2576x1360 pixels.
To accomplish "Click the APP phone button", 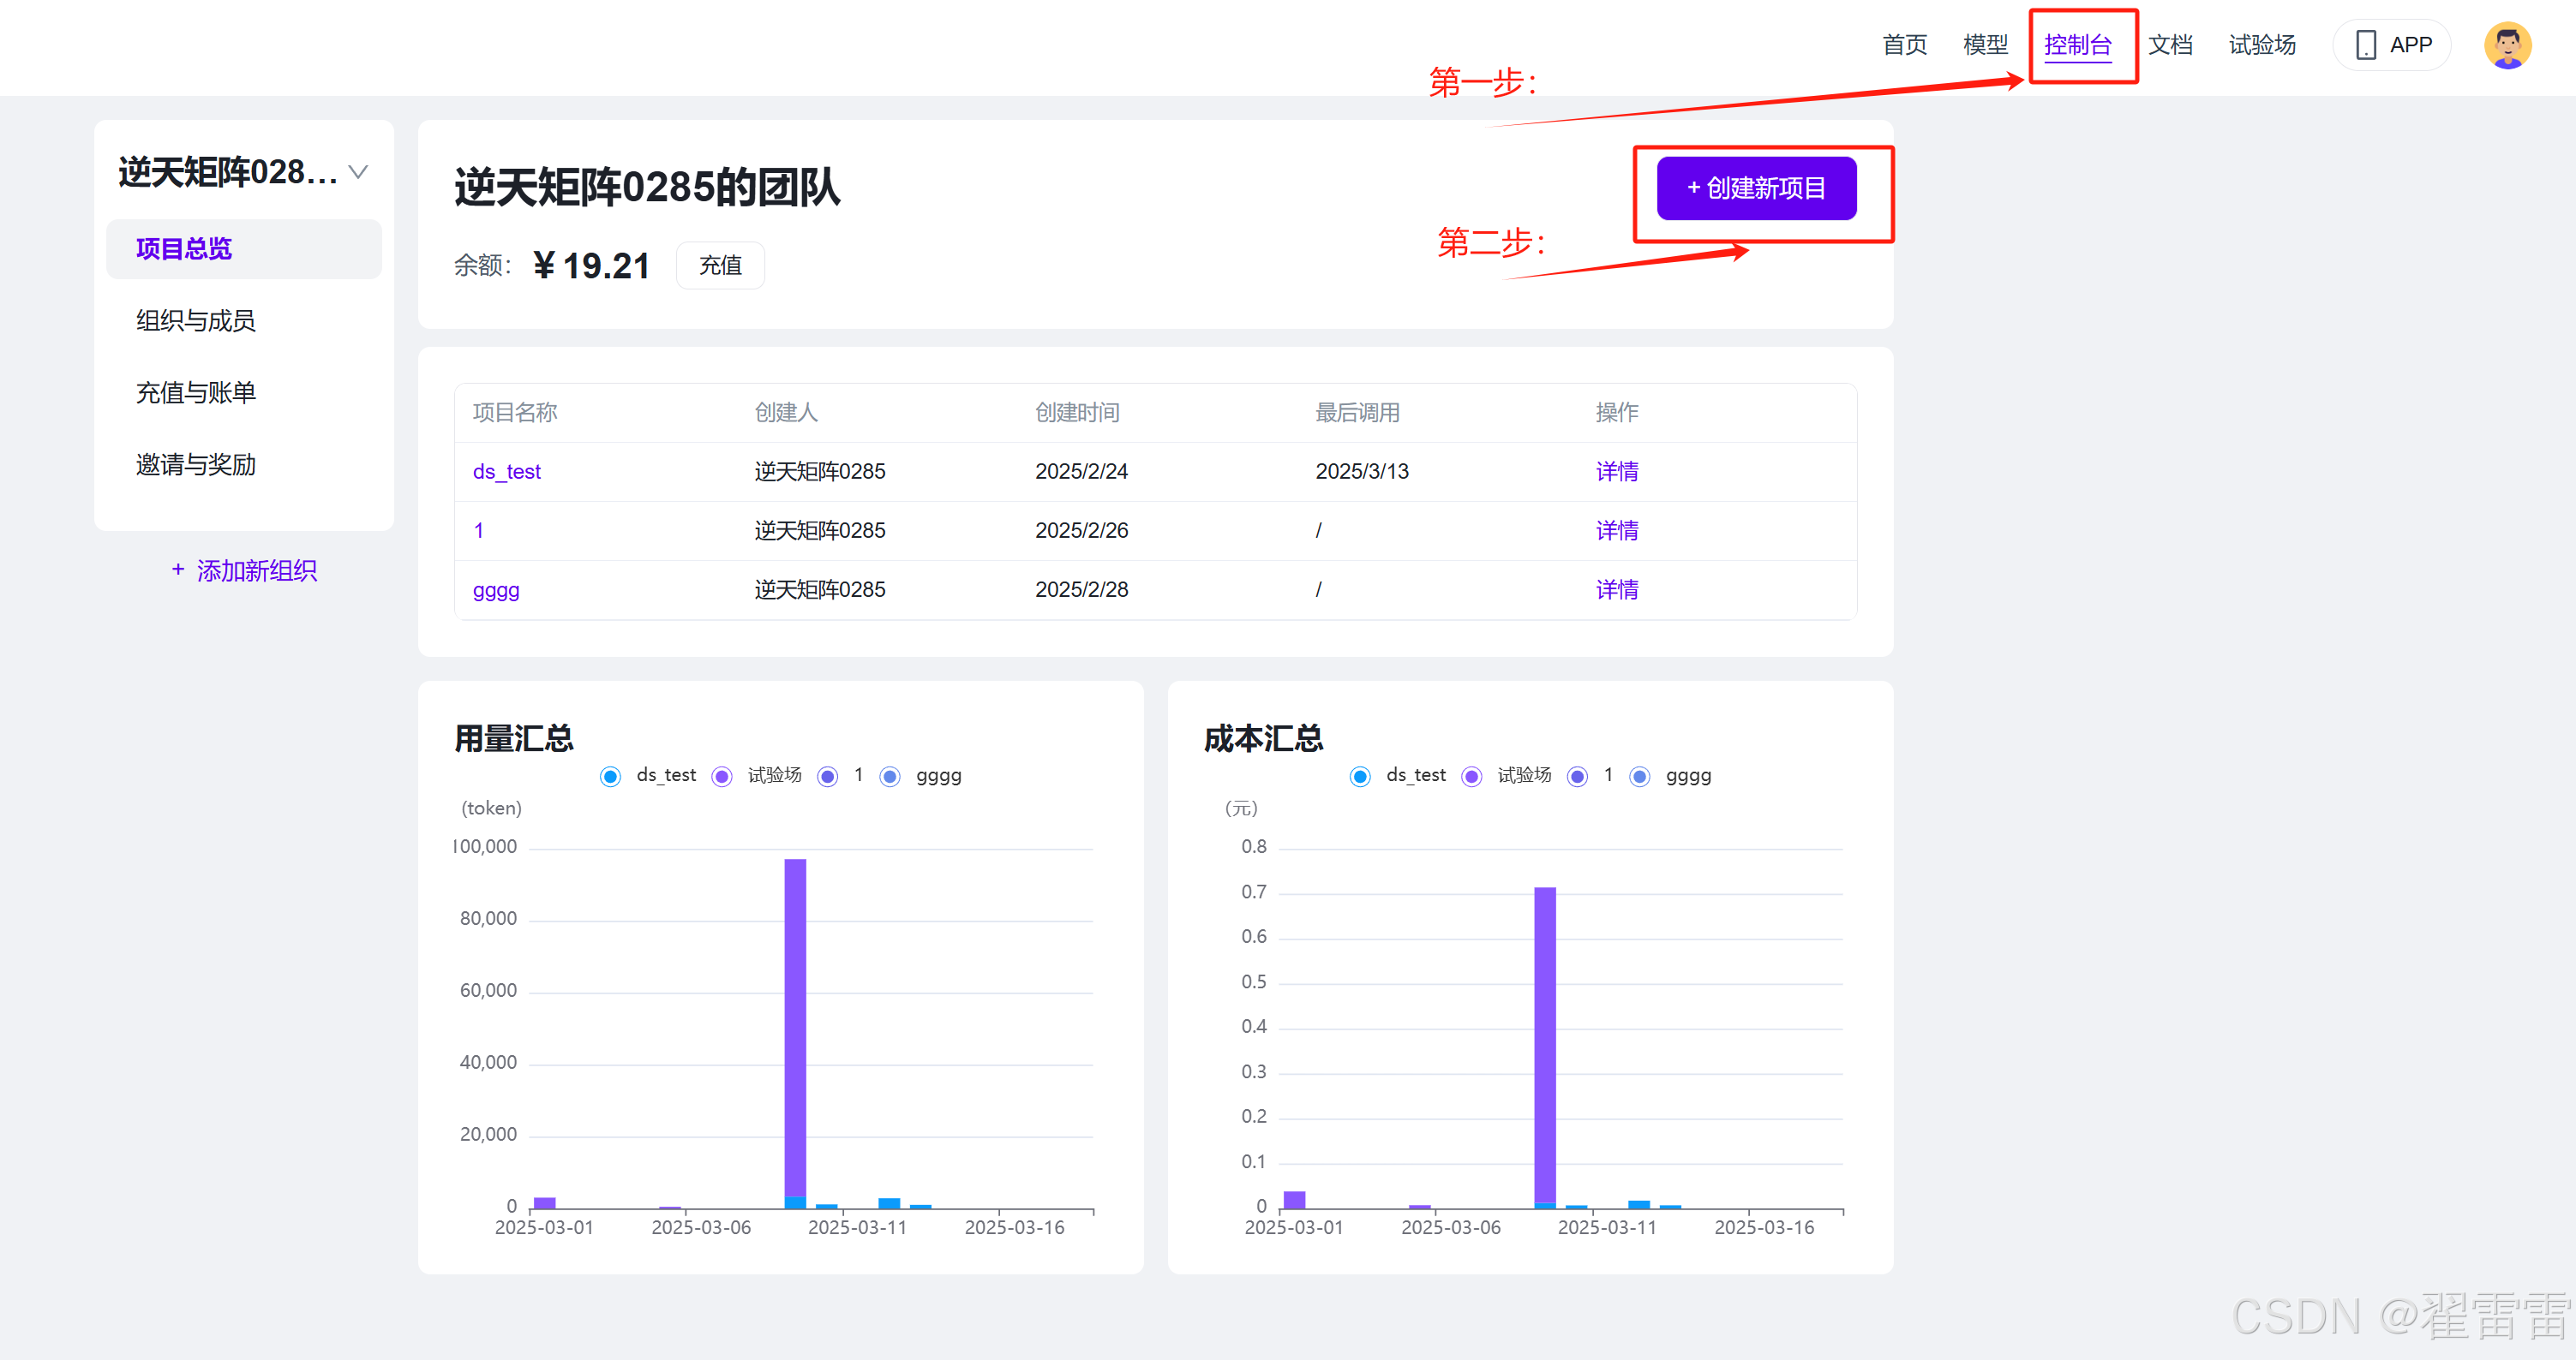I will click(2391, 45).
